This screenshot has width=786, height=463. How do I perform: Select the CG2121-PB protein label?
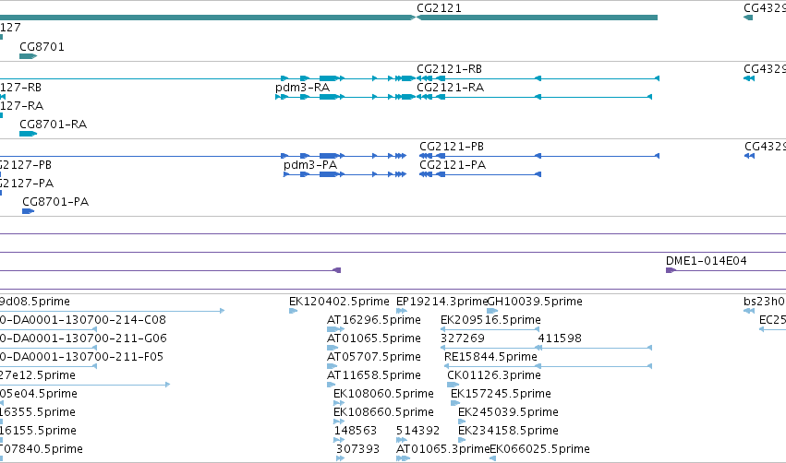pyautogui.click(x=452, y=146)
